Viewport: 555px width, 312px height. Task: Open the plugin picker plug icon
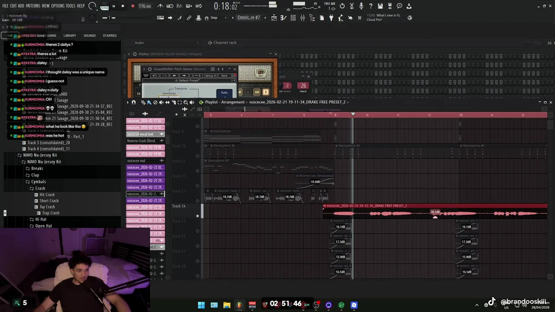click(331, 18)
